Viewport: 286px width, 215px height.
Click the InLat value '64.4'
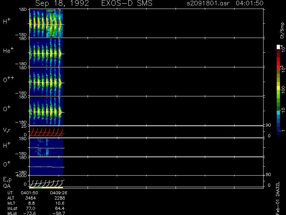pos(60,208)
